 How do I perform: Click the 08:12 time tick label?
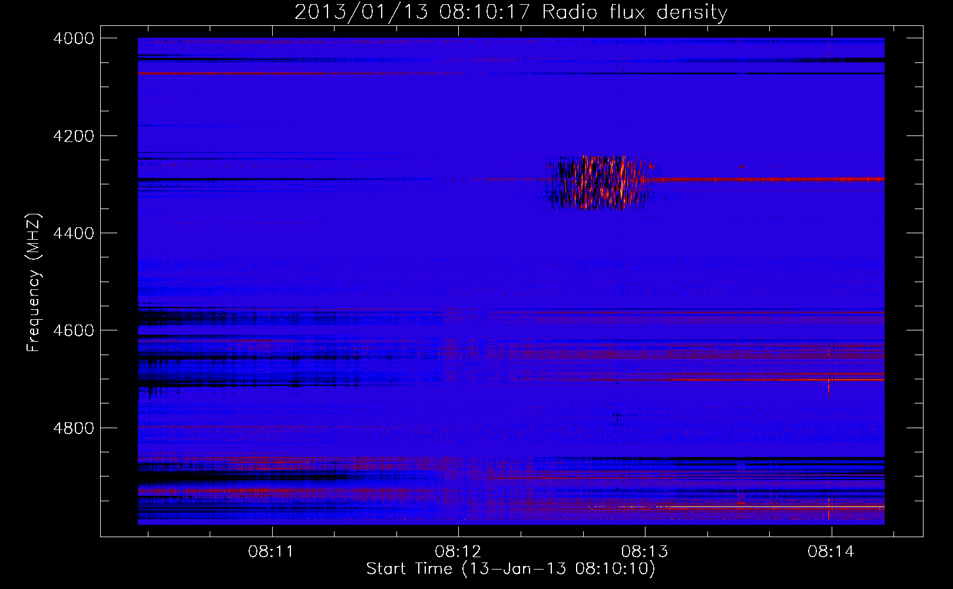(x=458, y=552)
